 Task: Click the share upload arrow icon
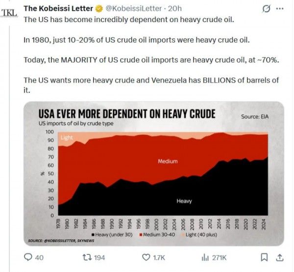pyautogui.click(x=280, y=257)
